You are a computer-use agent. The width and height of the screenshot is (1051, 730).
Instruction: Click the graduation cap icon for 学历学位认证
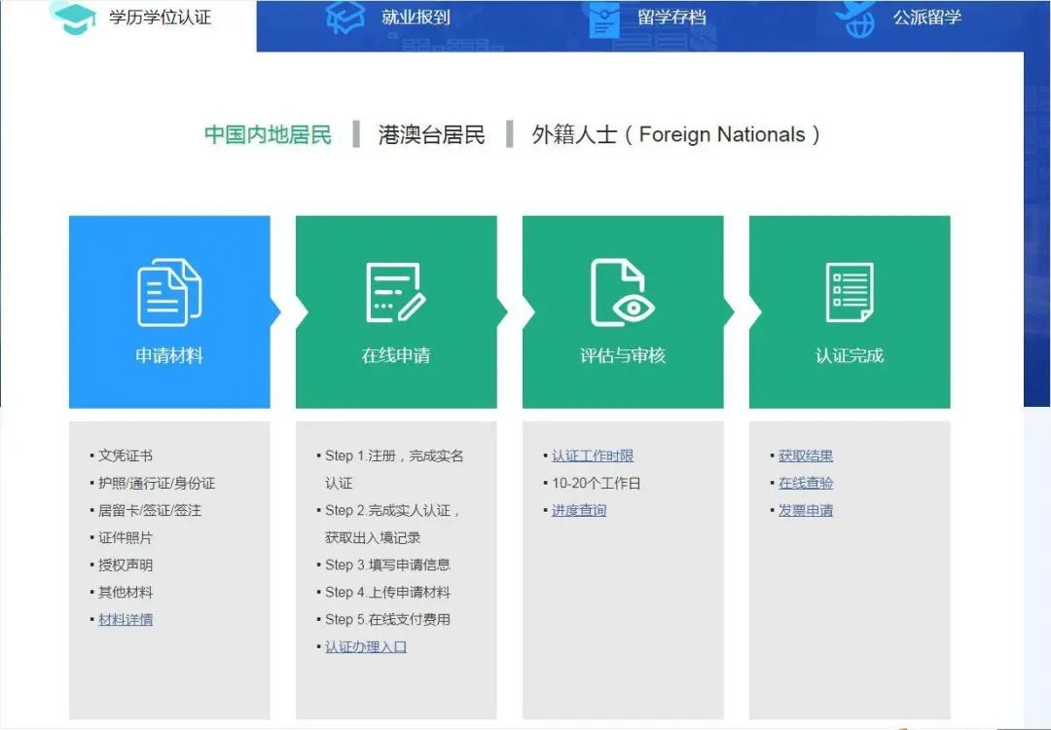[74, 18]
